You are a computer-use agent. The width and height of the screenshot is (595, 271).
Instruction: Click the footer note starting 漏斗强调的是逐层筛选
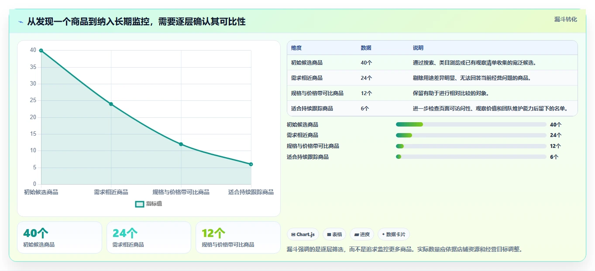[405, 250]
